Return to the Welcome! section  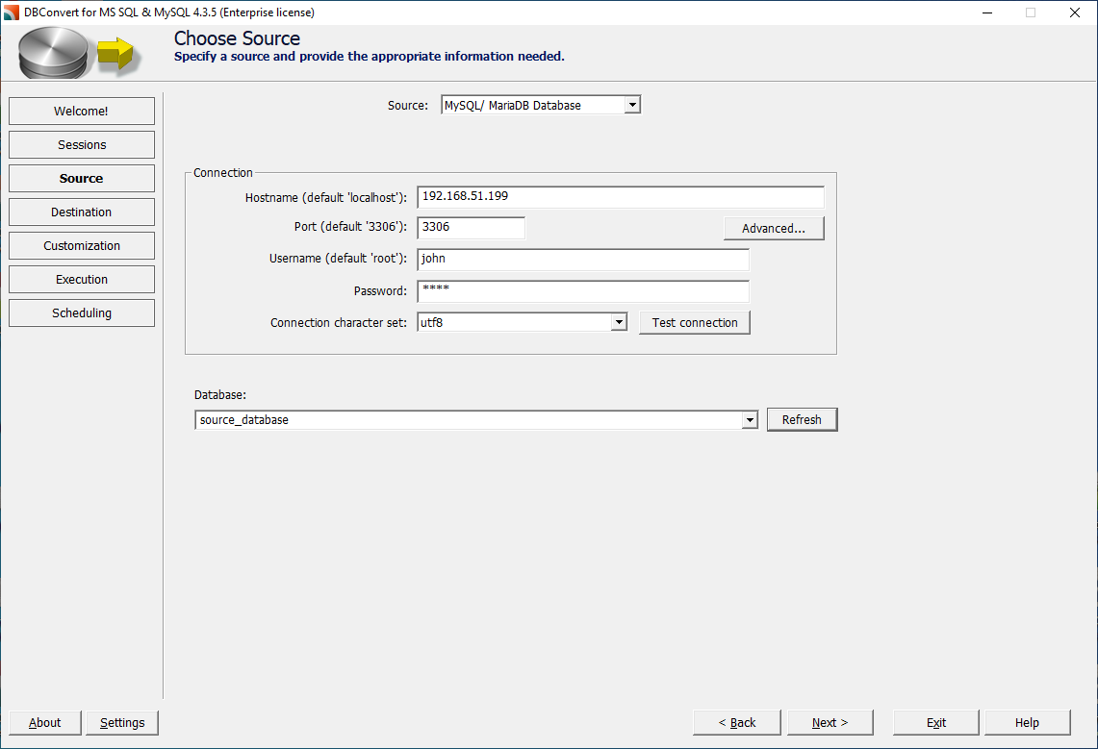point(81,111)
